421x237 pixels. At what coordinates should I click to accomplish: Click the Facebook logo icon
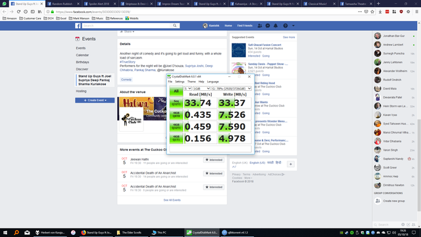(x=78, y=26)
